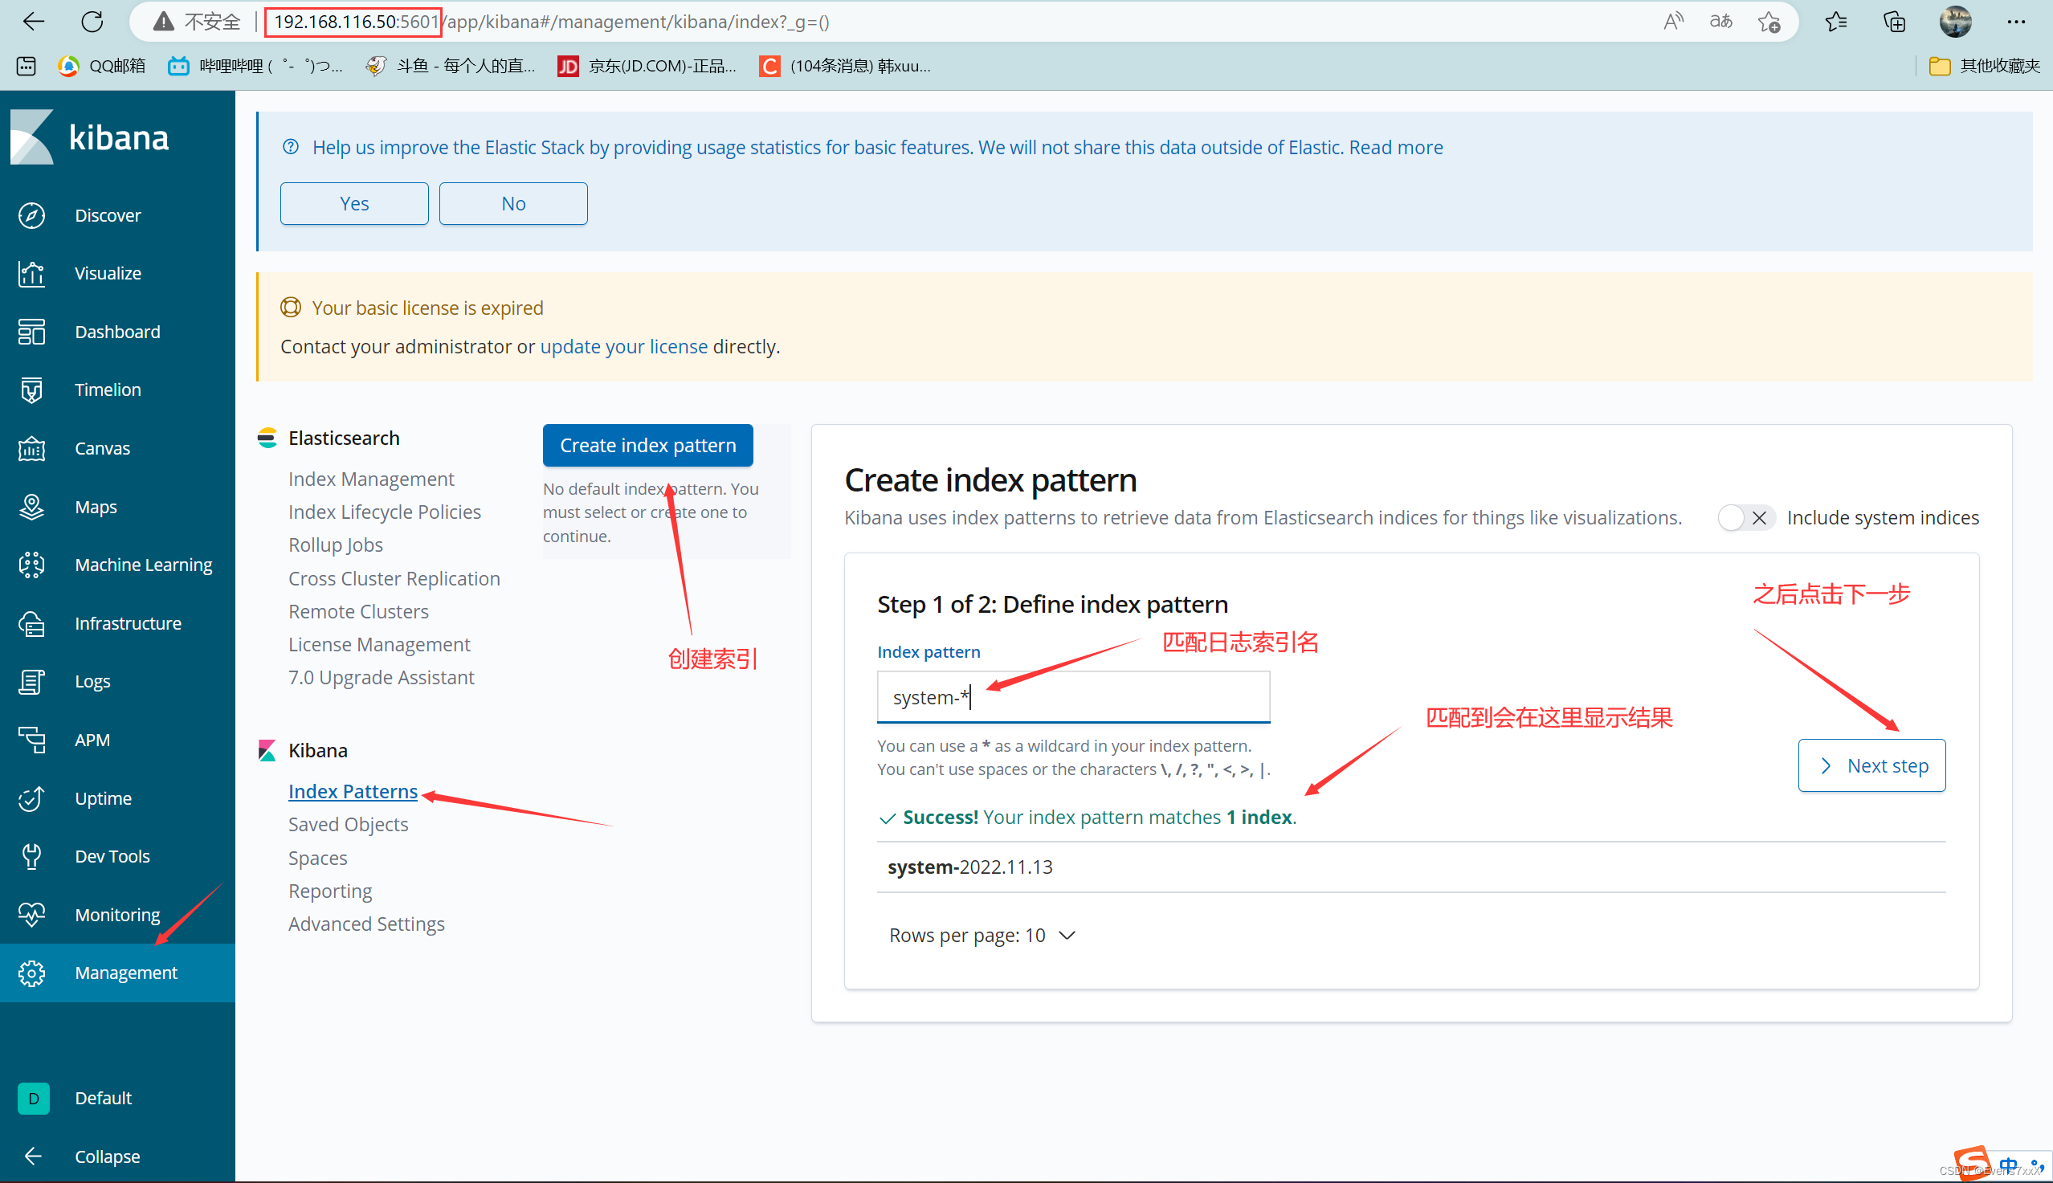Open browser settings and more menu
The image size is (2053, 1183).
coord(2015,22)
